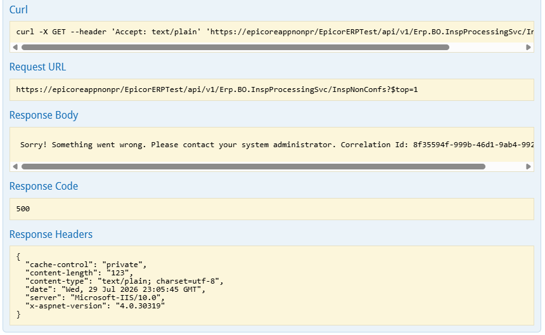
Task: Click left arrow of Curl scrollbar
Action: pos(15,48)
